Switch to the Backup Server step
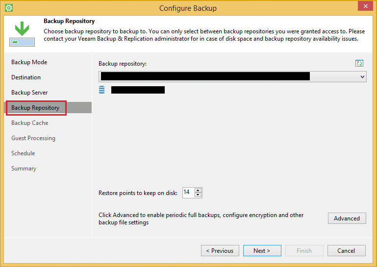 [x=29, y=93]
